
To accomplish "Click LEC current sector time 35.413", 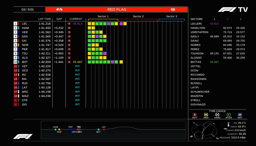I will (77, 24).
